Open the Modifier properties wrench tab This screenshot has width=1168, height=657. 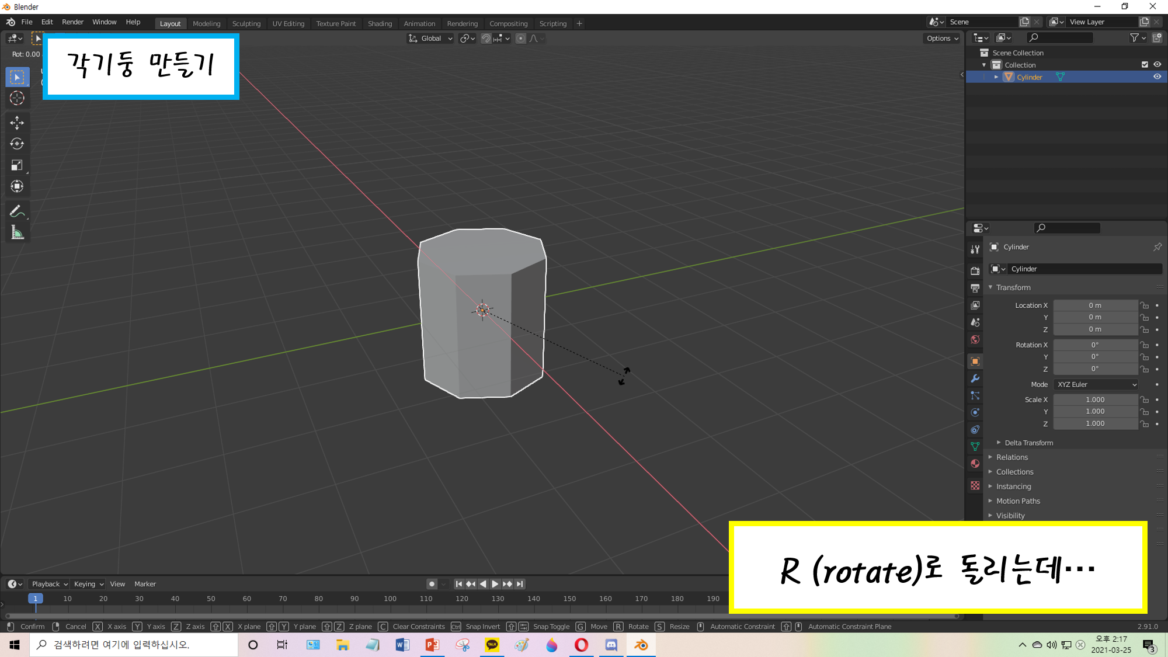pyautogui.click(x=975, y=378)
